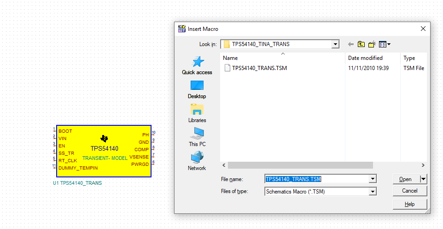Create a new folder
443x229 pixels.
[x=372, y=44]
